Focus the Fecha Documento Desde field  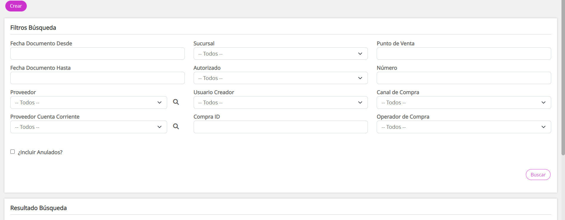click(x=97, y=54)
